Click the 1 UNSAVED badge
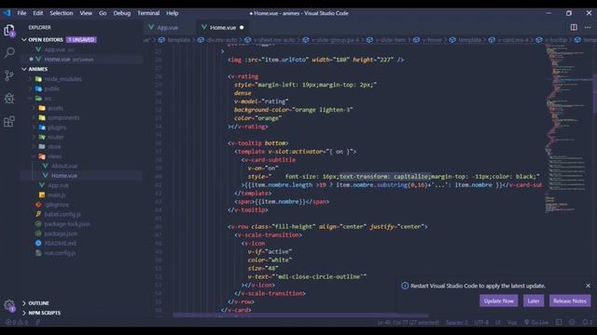Screen dimensions: 597x335 (x=81, y=39)
